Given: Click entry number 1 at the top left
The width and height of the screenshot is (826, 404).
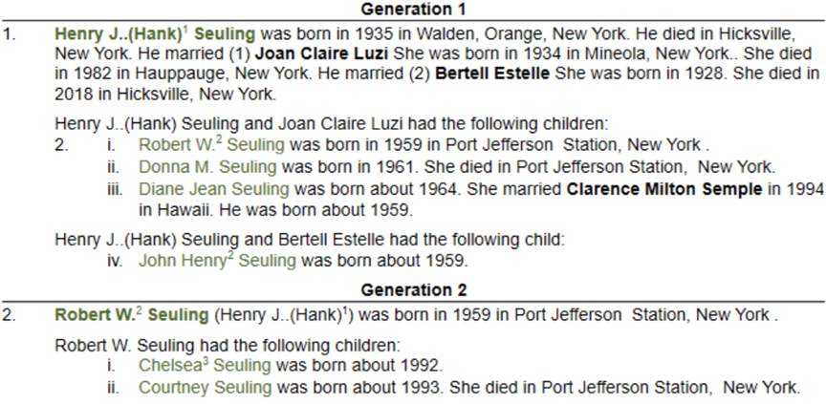Looking at the screenshot, I should [8, 34].
